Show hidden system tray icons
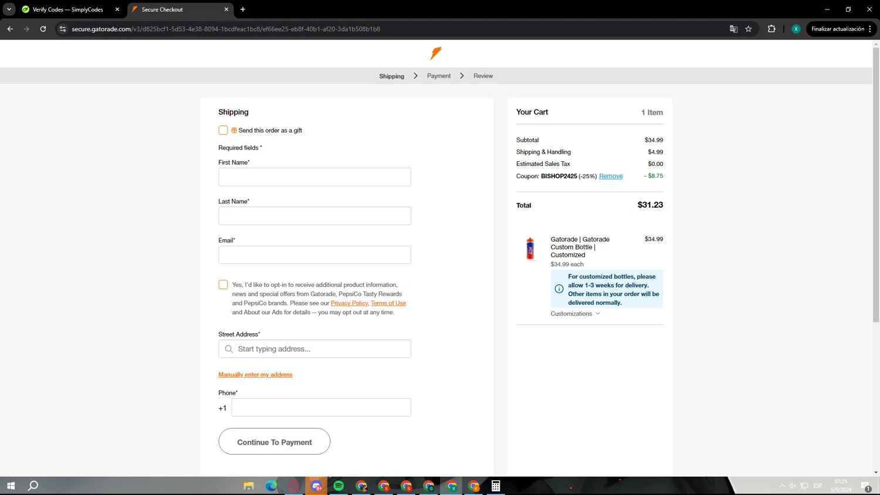 (x=782, y=486)
